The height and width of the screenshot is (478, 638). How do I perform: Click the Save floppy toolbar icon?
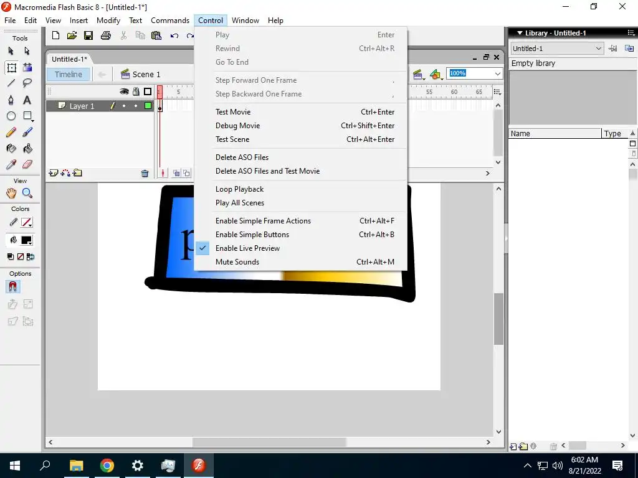click(x=88, y=35)
